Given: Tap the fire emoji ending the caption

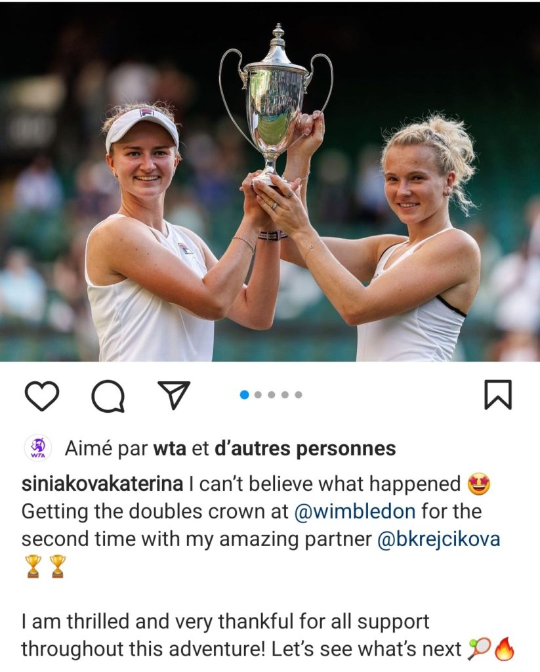Looking at the screenshot, I should 505,649.
